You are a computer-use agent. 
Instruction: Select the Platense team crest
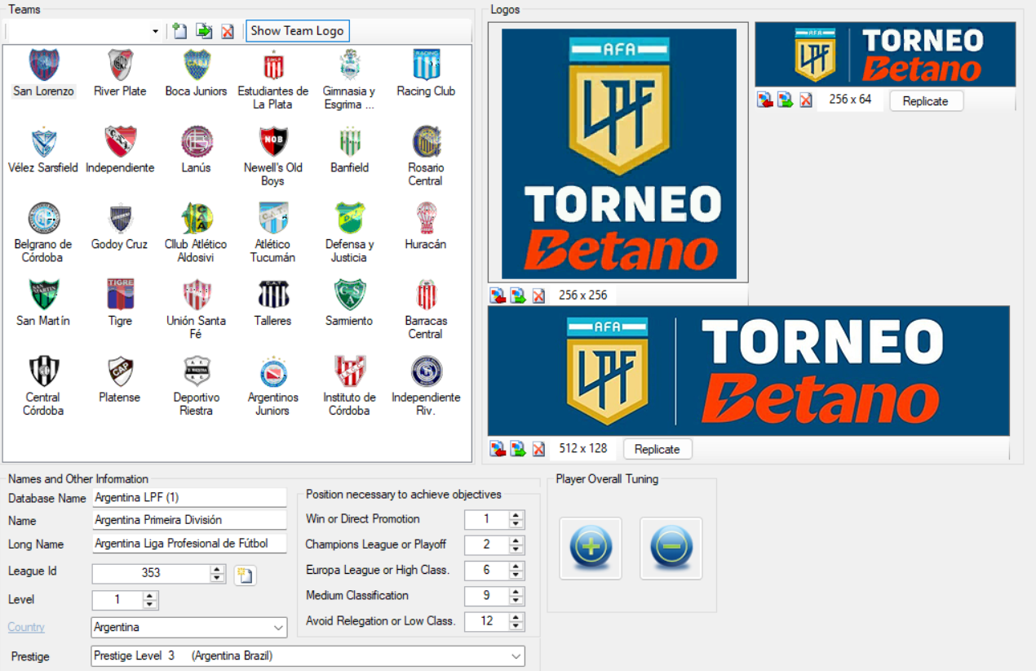[x=120, y=371]
